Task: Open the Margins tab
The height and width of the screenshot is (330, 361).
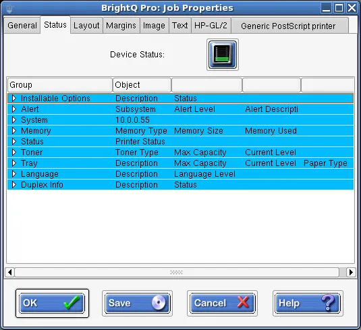Action: (121, 26)
